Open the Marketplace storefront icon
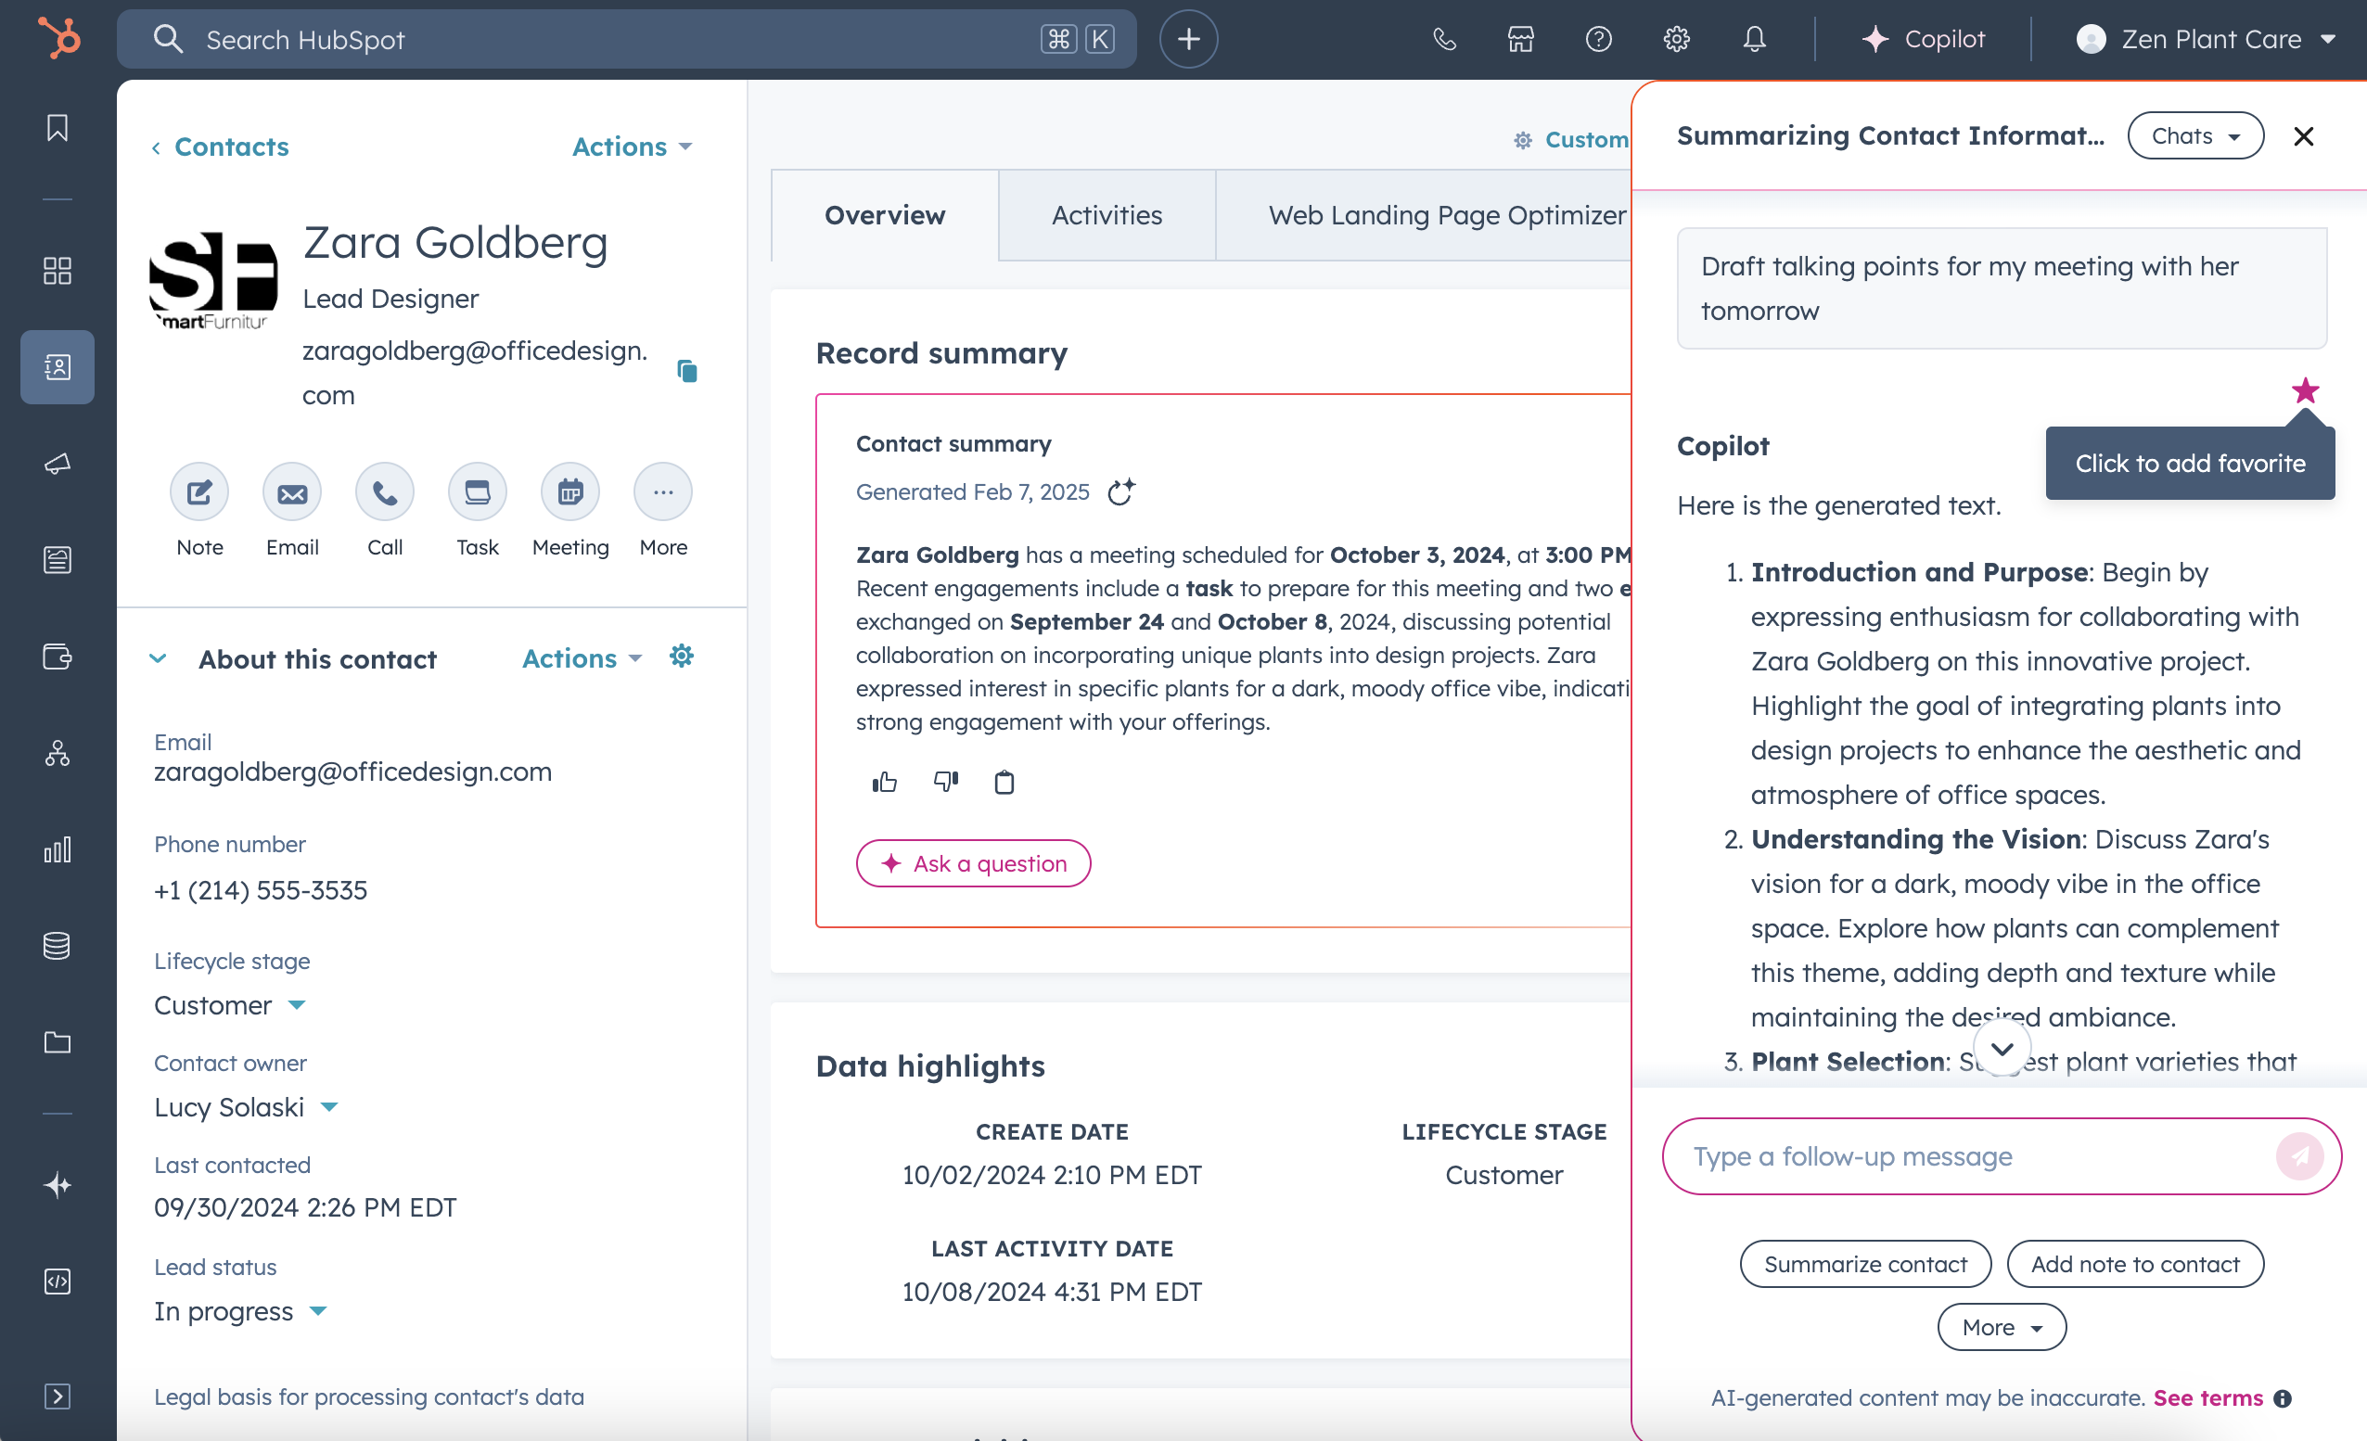Screen dimensions: 2367x1441 tap(1521, 38)
